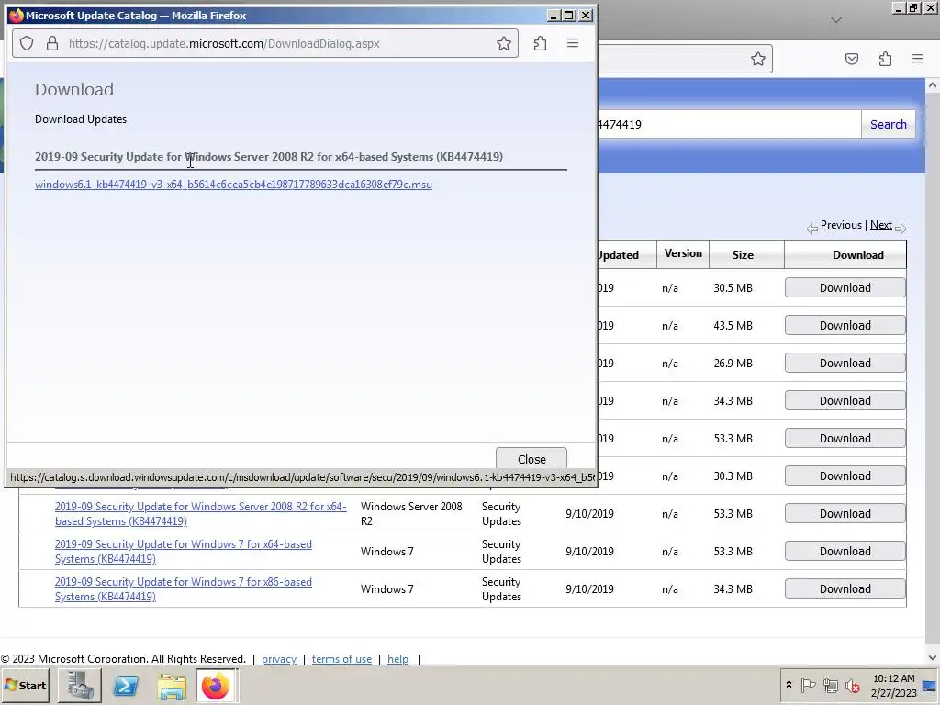940x705 pixels.
Task: Open Windows Explorer folder icon on taskbar
Action: pyautogui.click(x=172, y=686)
